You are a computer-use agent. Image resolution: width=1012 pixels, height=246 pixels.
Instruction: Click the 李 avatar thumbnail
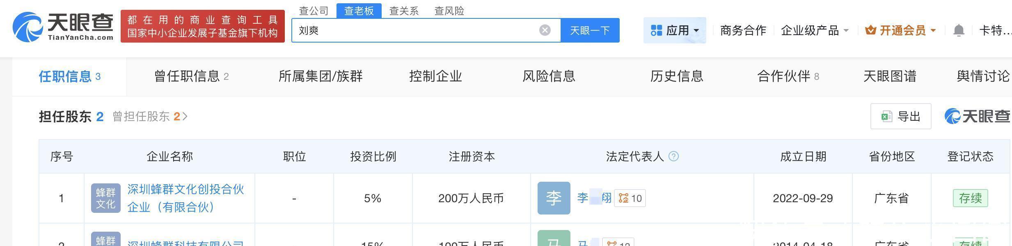[x=554, y=198]
